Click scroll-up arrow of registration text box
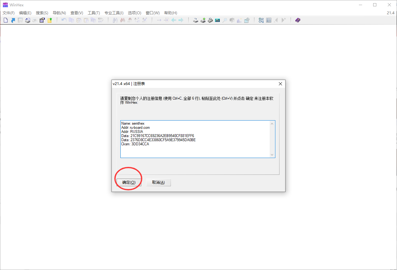This screenshot has width=397, height=270. [x=272, y=123]
